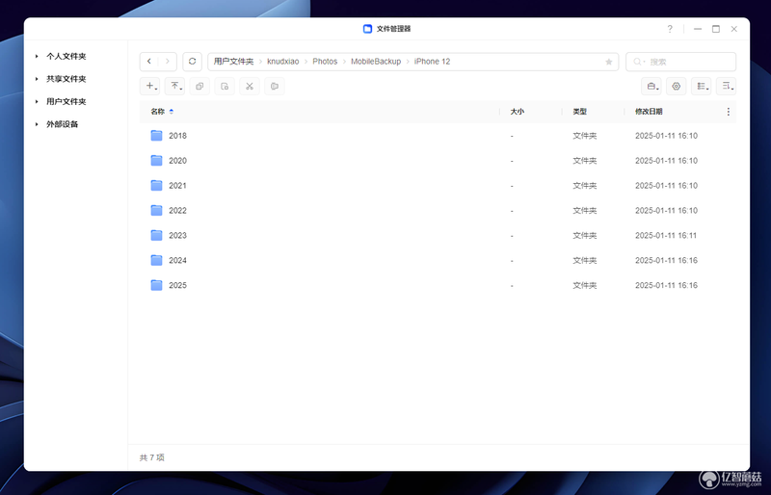Click the date 2025-01-11 16:11
Screen dimensions: 771x495
(666, 235)
